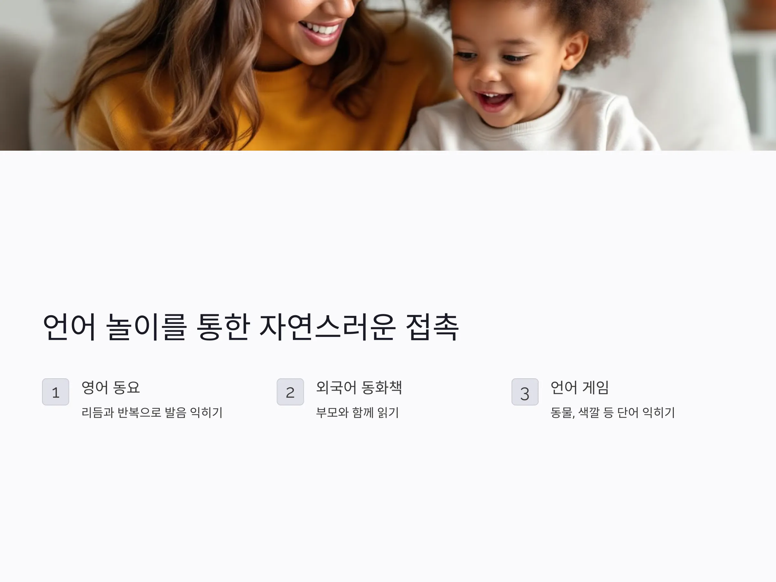Click the text 리듬과 반복으로 발음 익히기

coord(152,412)
